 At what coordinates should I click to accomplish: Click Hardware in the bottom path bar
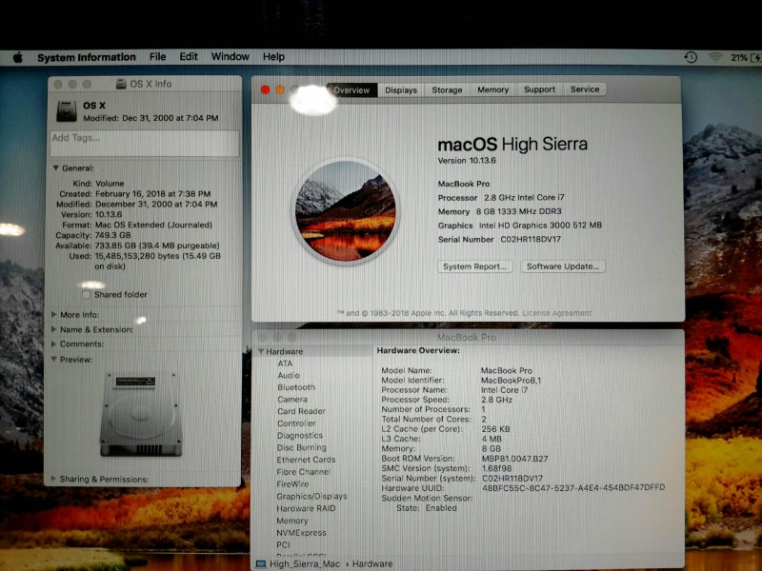point(372,563)
